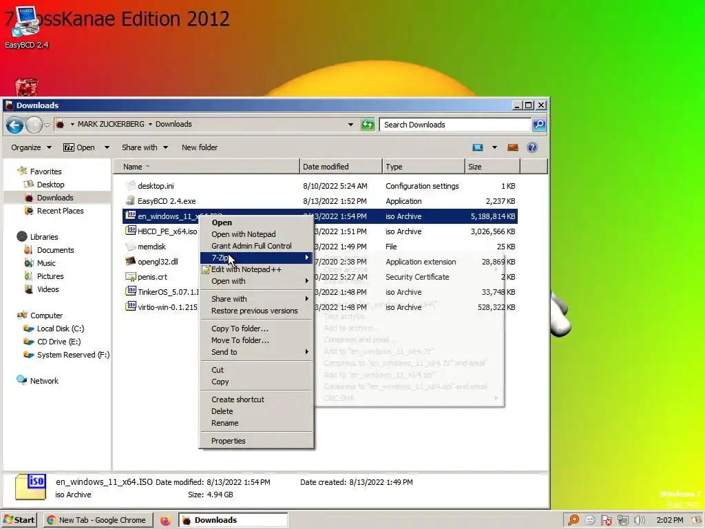Click the volume speaker tray icon
This screenshot has width=705, height=529.
(x=640, y=521)
